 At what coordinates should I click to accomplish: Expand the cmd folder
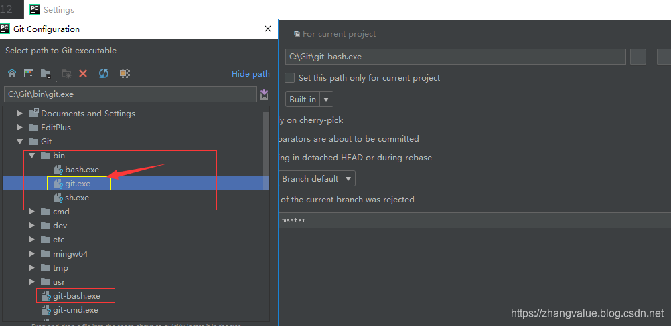click(31, 212)
